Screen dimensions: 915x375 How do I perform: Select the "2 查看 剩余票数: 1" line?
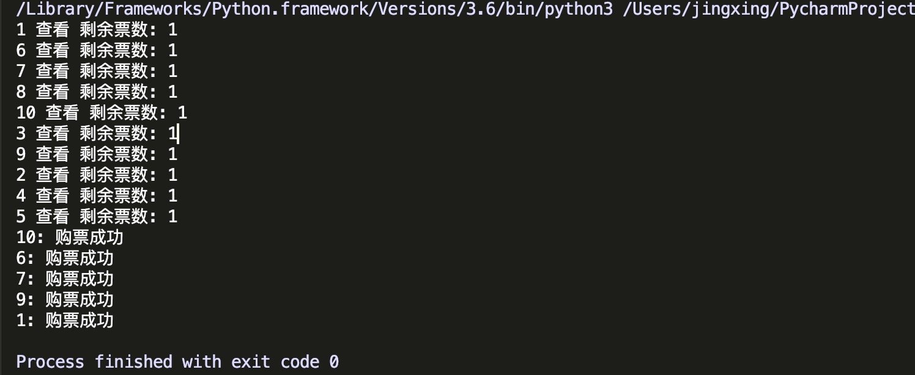(97, 175)
